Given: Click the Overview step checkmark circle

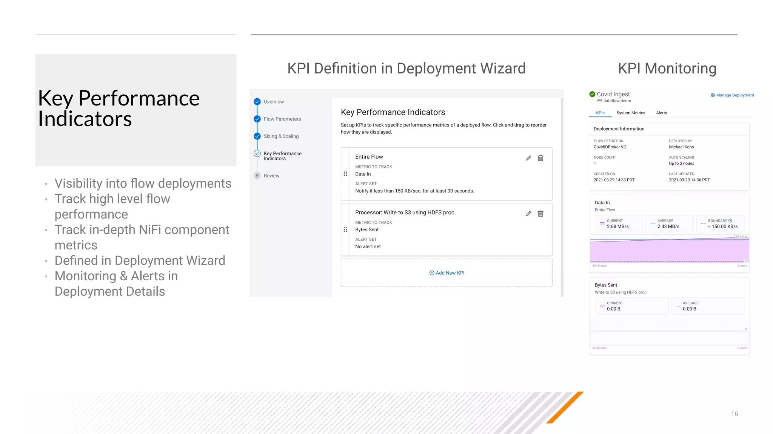Looking at the screenshot, I should pyautogui.click(x=257, y=102).
